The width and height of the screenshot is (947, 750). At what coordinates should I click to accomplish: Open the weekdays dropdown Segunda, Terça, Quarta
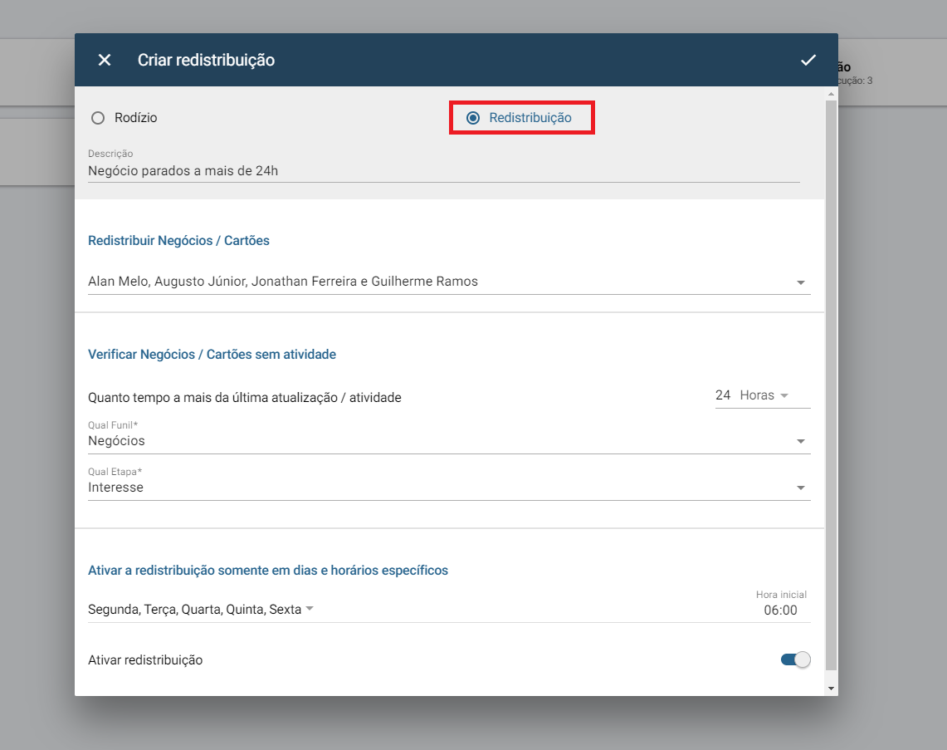201,609
